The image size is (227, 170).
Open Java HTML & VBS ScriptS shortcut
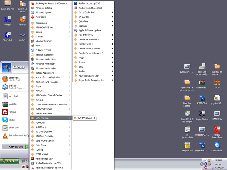click(187, 117)
